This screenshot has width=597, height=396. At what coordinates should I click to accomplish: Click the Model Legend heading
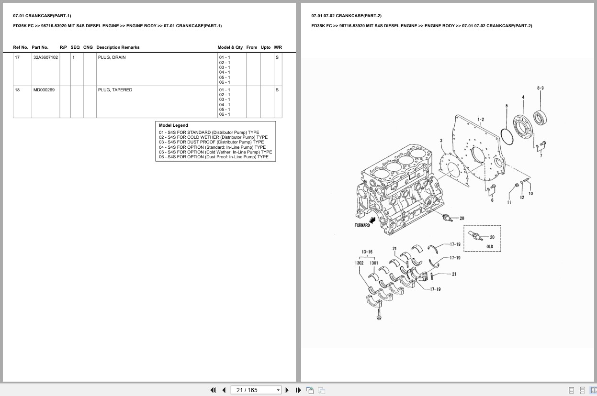(173, 125)
